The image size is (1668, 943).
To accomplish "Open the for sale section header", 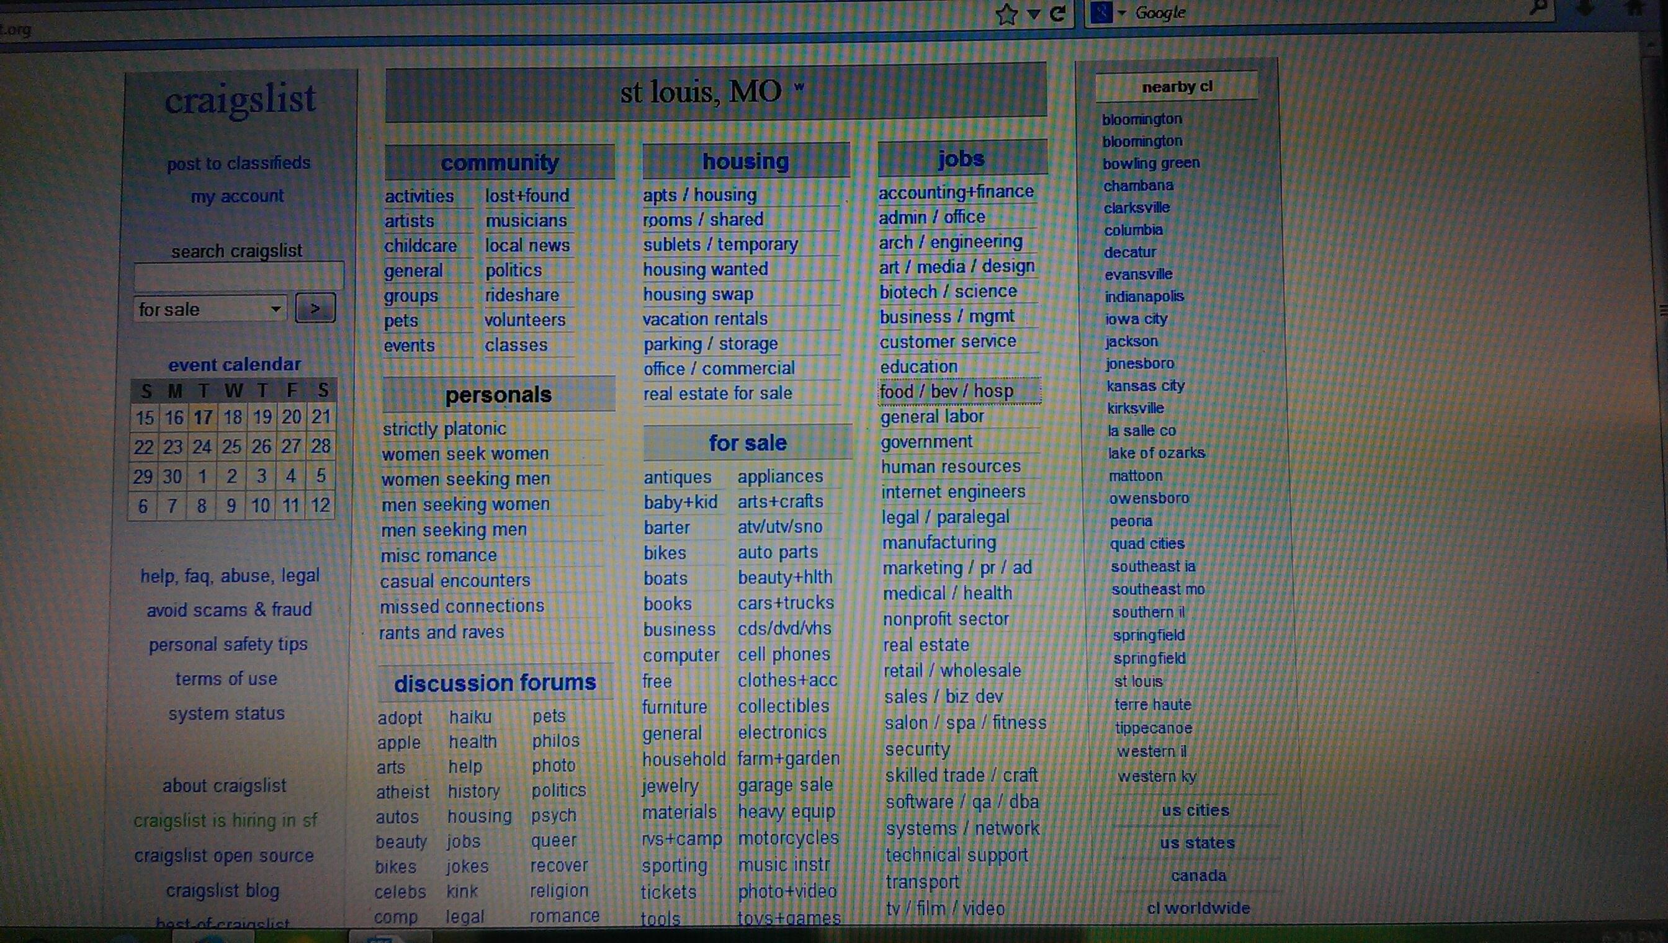I will 748,443.
